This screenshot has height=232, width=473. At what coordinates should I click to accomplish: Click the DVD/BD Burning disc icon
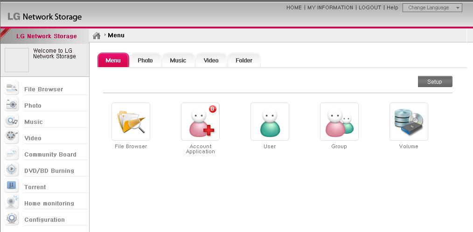point(12,169)
